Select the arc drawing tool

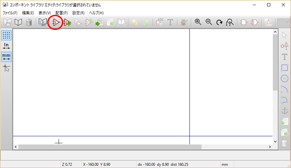285,89
